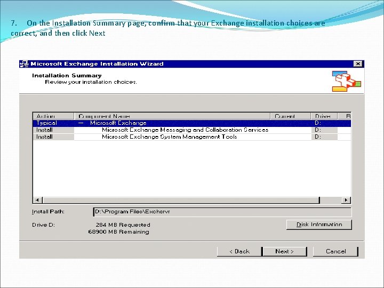The image size is (384, 288).
Task: Click Review your installation choices text
Action: 91,82
